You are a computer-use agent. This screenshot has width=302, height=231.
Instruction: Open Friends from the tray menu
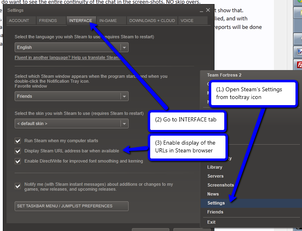(215, 212)
